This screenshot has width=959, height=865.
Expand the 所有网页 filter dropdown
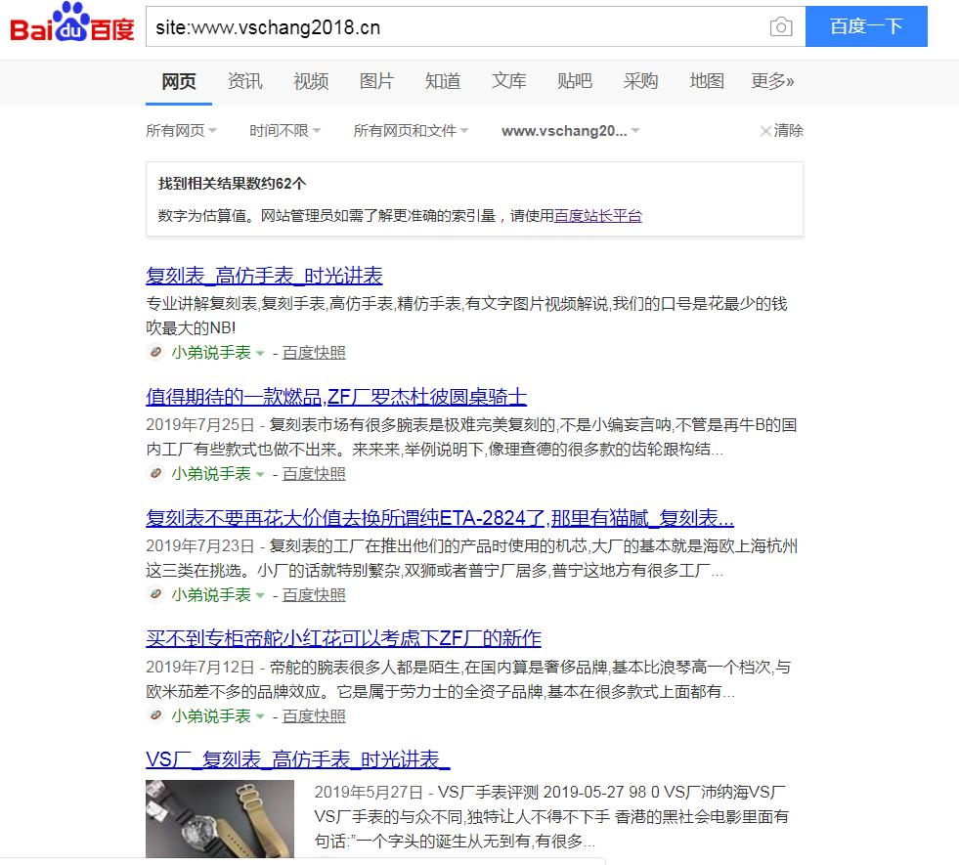181,131
